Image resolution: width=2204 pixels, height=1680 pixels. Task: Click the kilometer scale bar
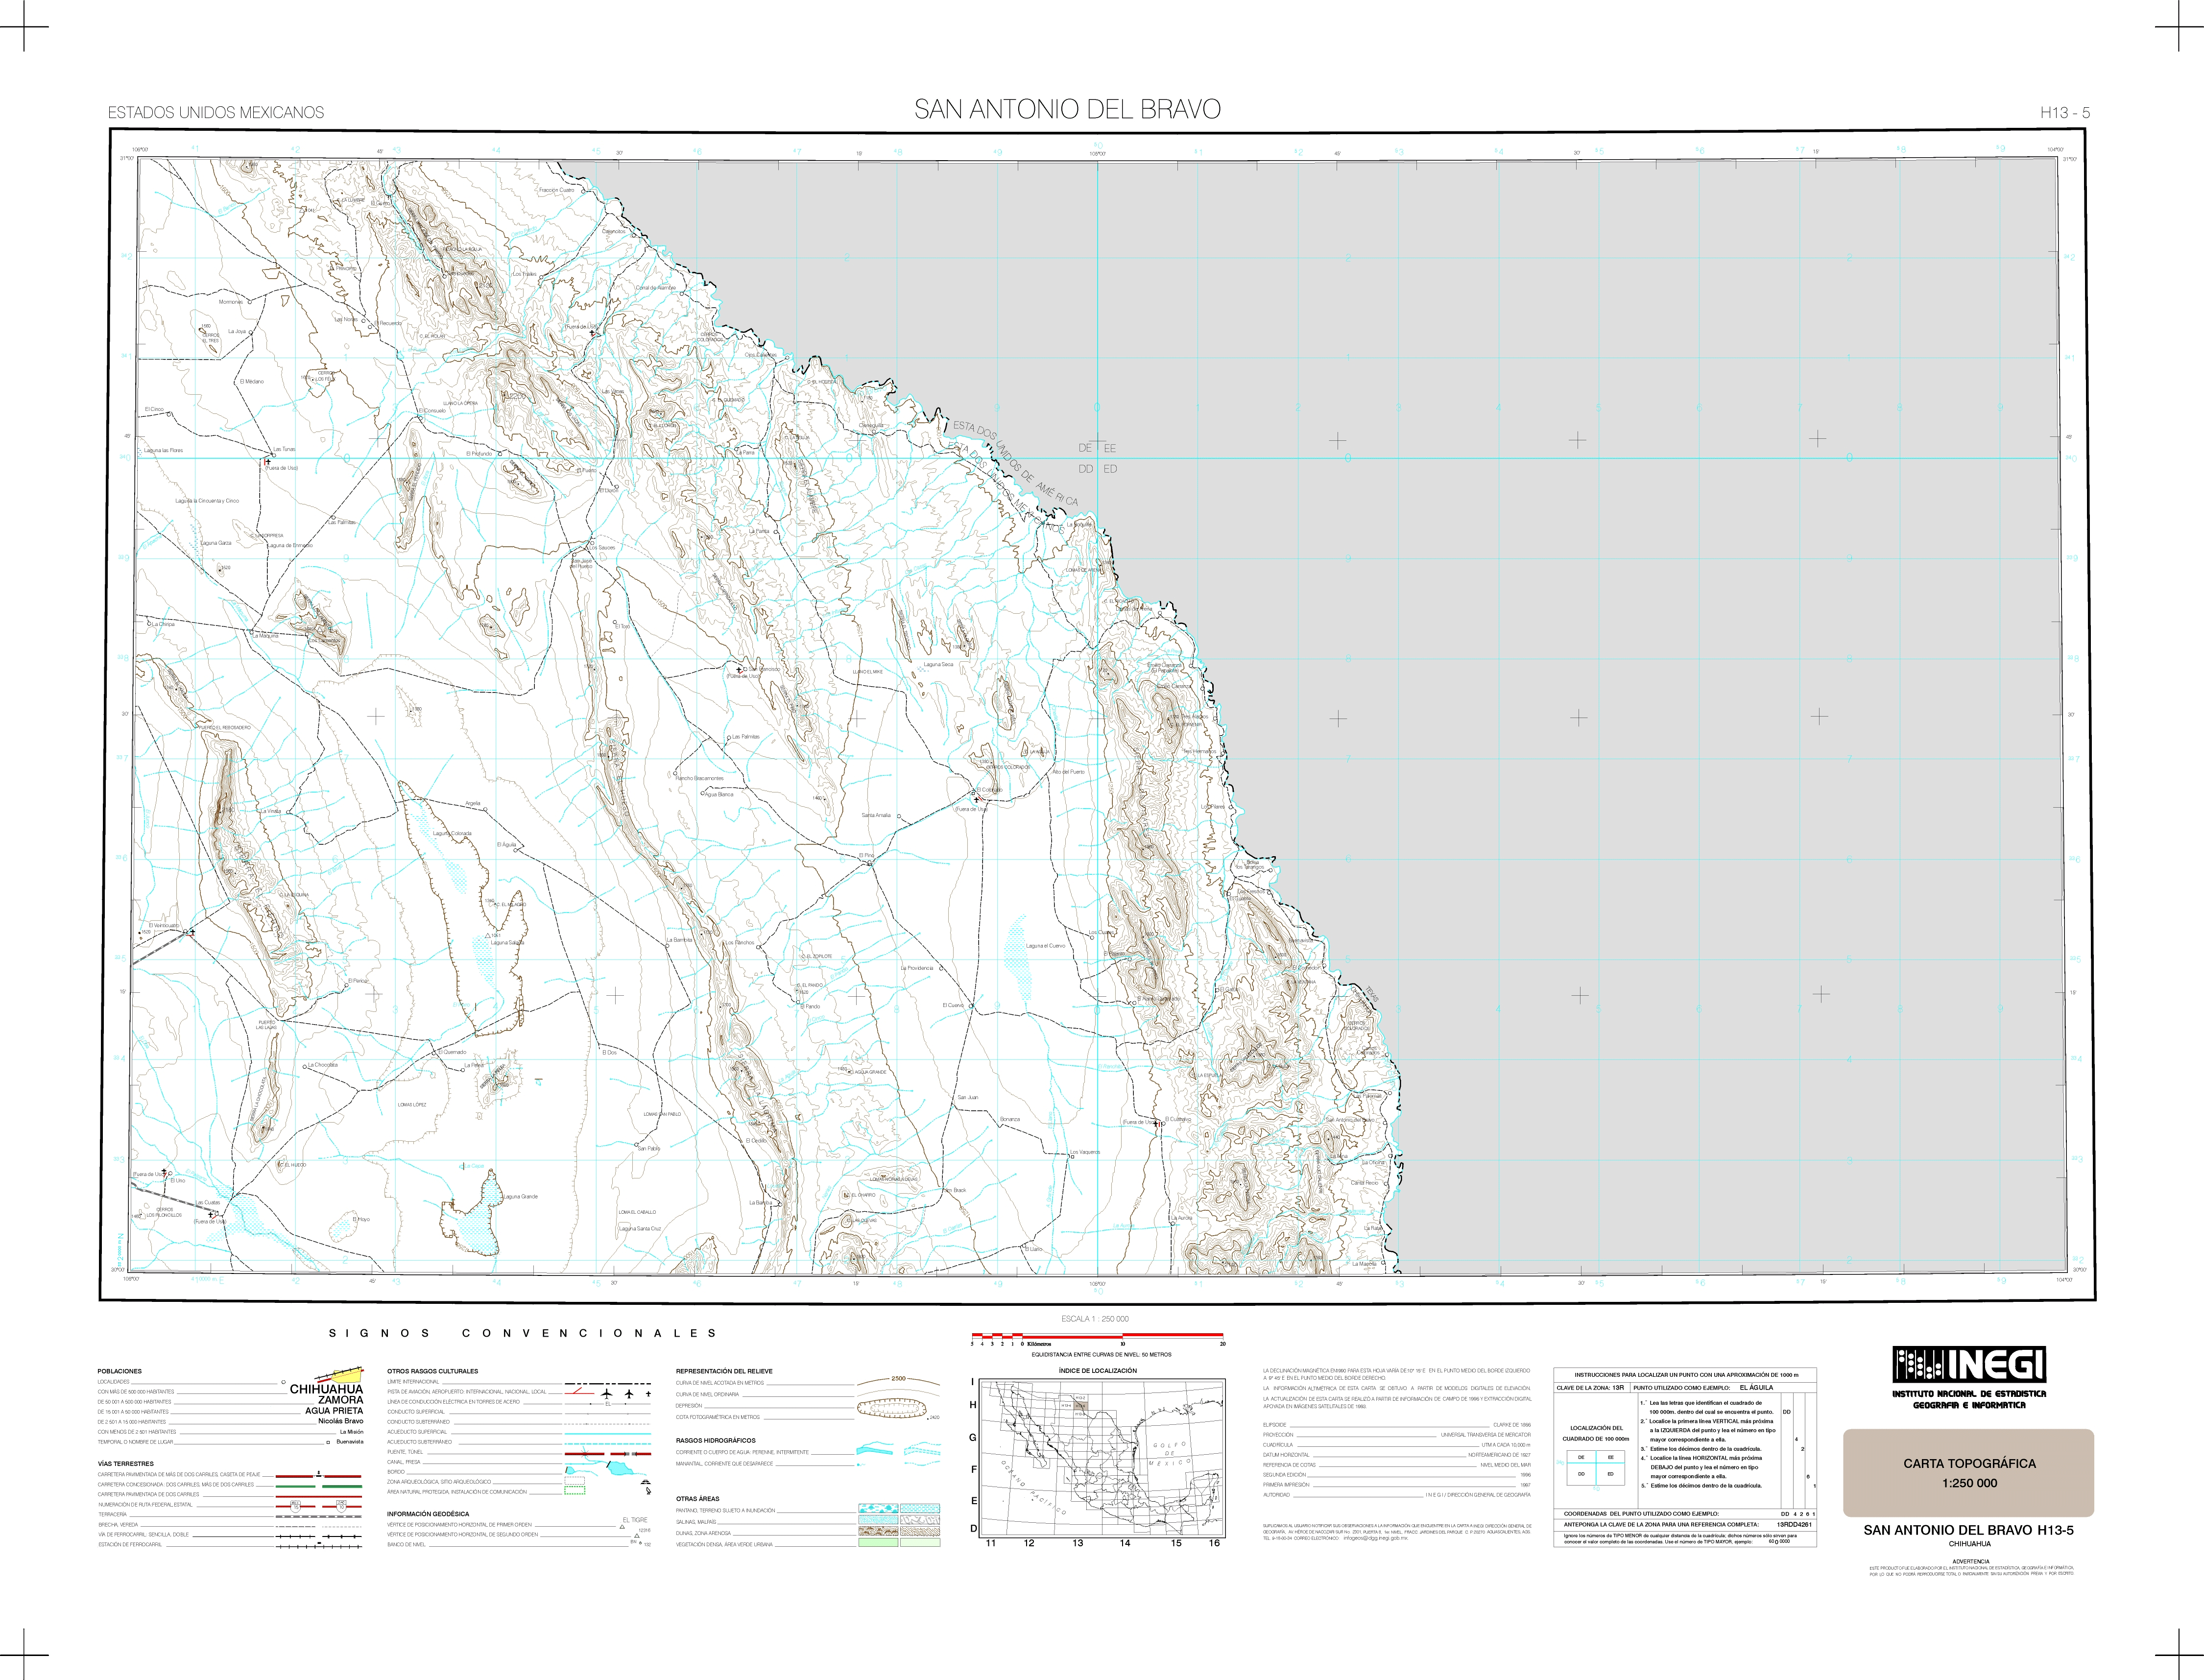[x=1097, y=1336]
